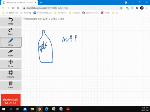The height and width of the screenshot is (112, 150).
Task: Reload the whiteboard page
Action: [13, 8]
